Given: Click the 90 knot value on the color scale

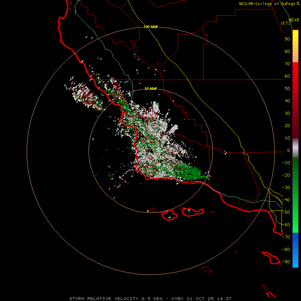Looking at the screenshot, I should click(x=287, y=39).
